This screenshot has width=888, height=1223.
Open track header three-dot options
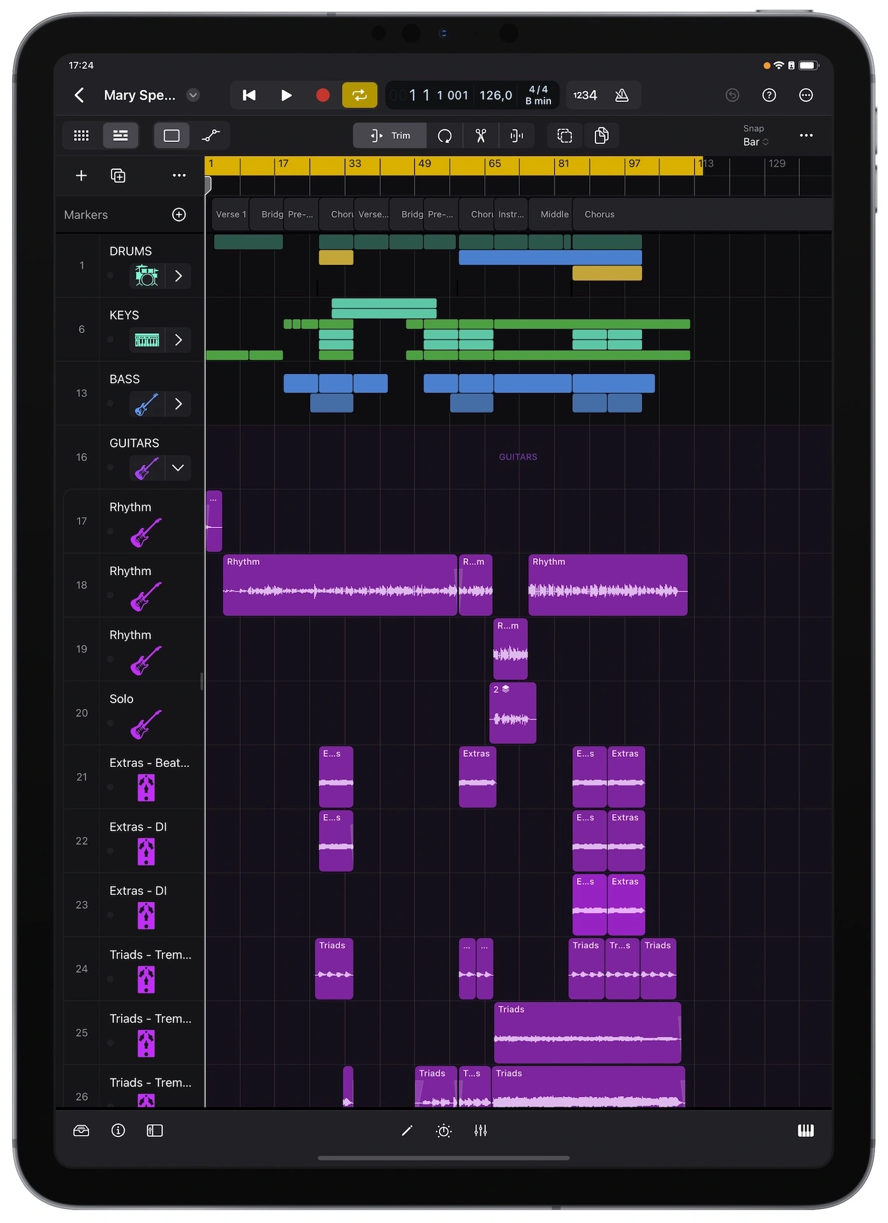point(179,176)
